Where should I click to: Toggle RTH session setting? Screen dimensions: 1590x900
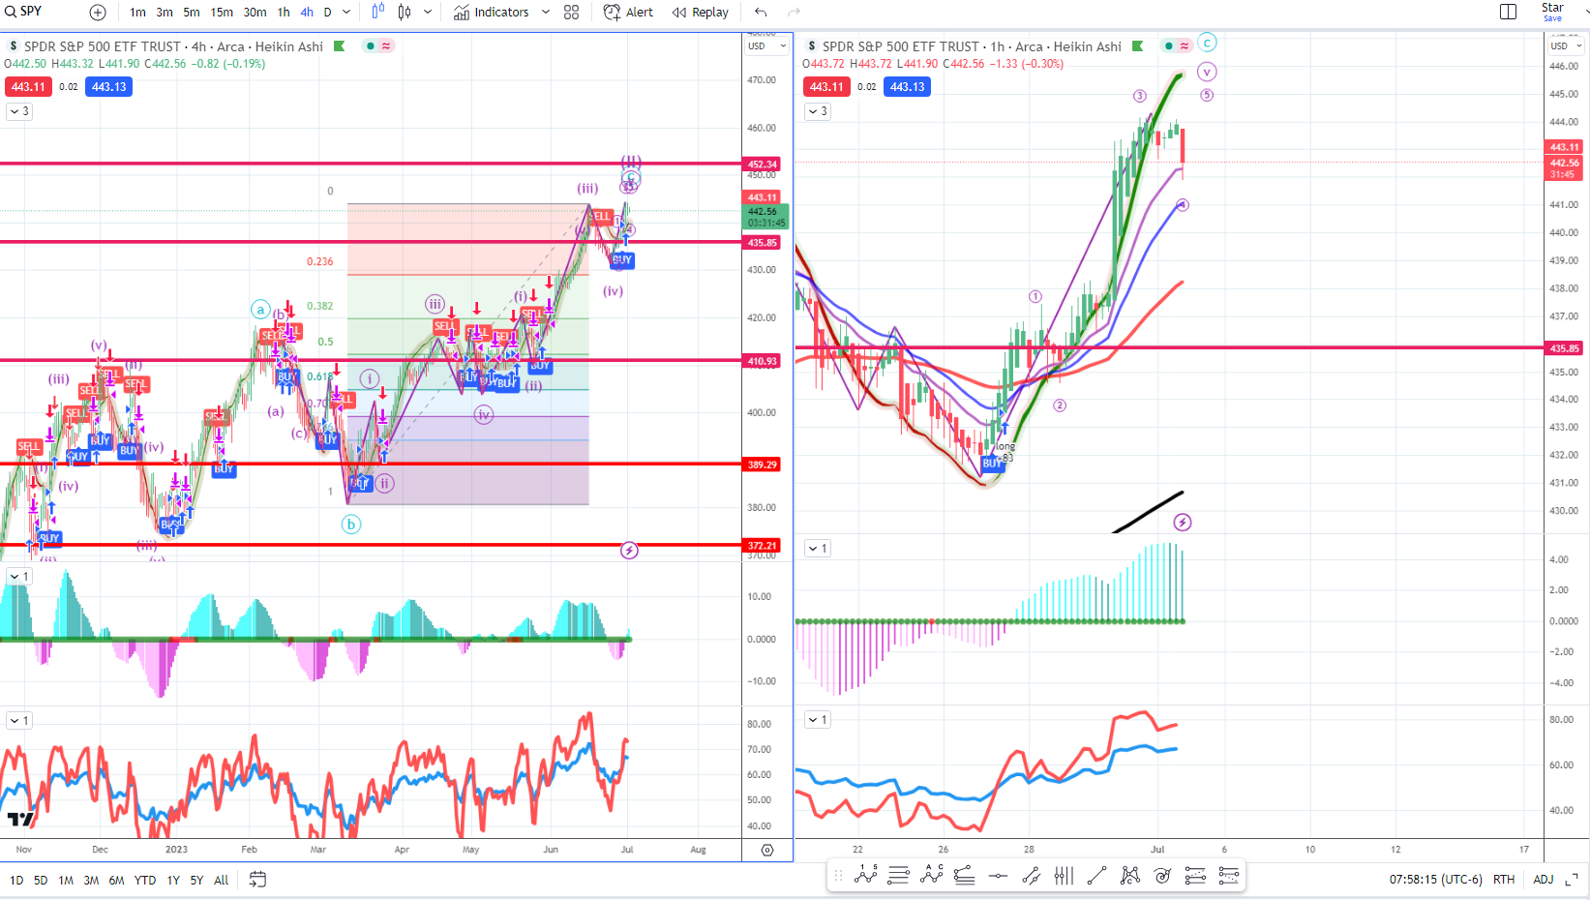(1504, 880)
